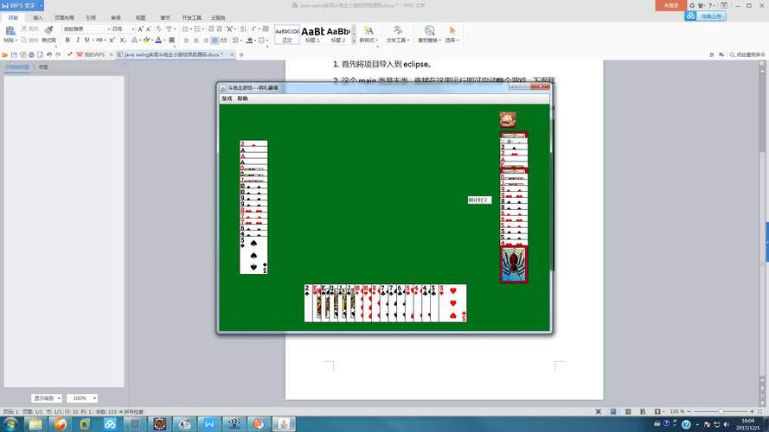
Task: Toggle subscript formatting
Action: [122, 40]
